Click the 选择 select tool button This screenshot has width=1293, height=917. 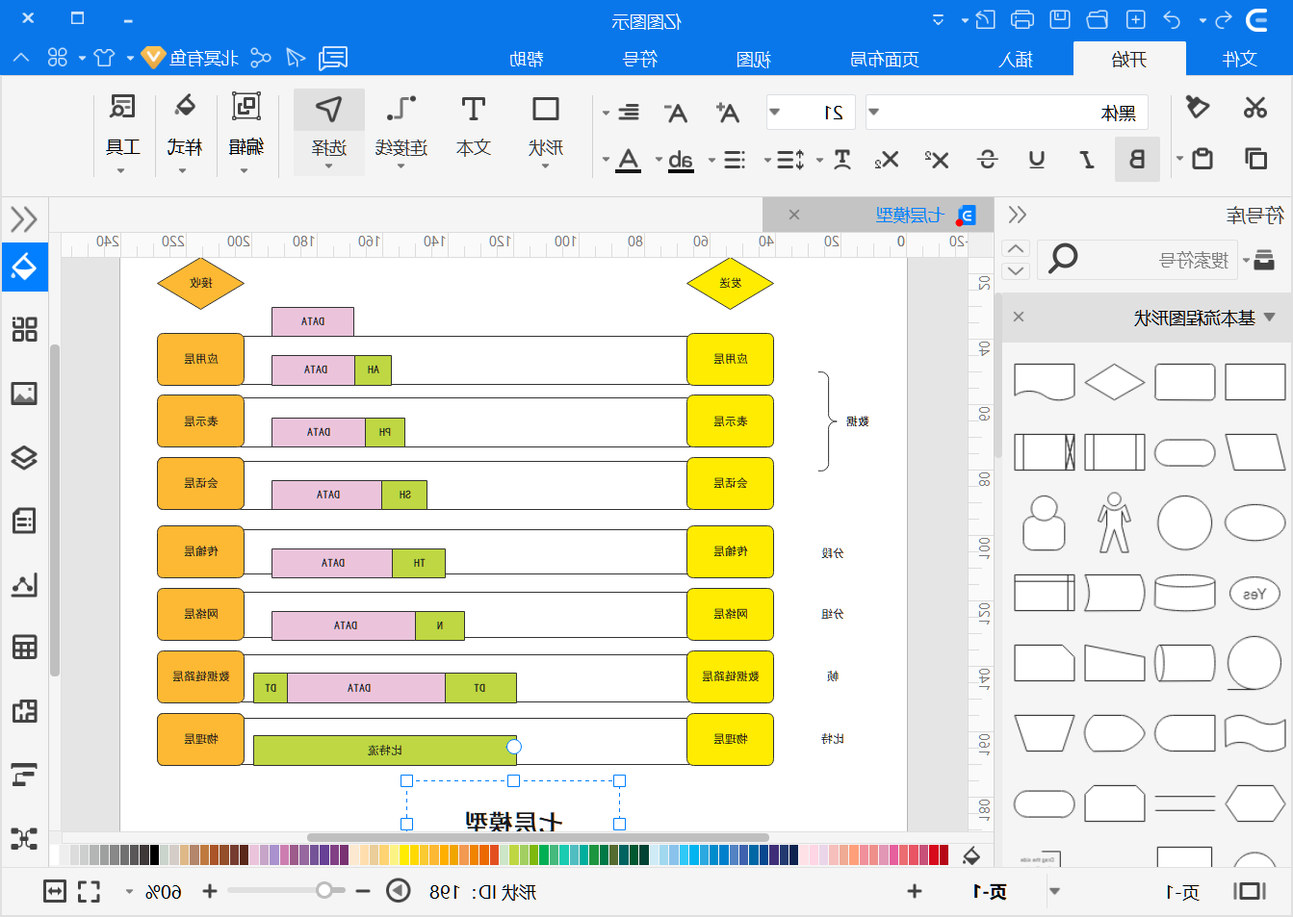(328, 132)
